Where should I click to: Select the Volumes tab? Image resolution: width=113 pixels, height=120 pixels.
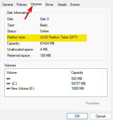pos(36,4)
